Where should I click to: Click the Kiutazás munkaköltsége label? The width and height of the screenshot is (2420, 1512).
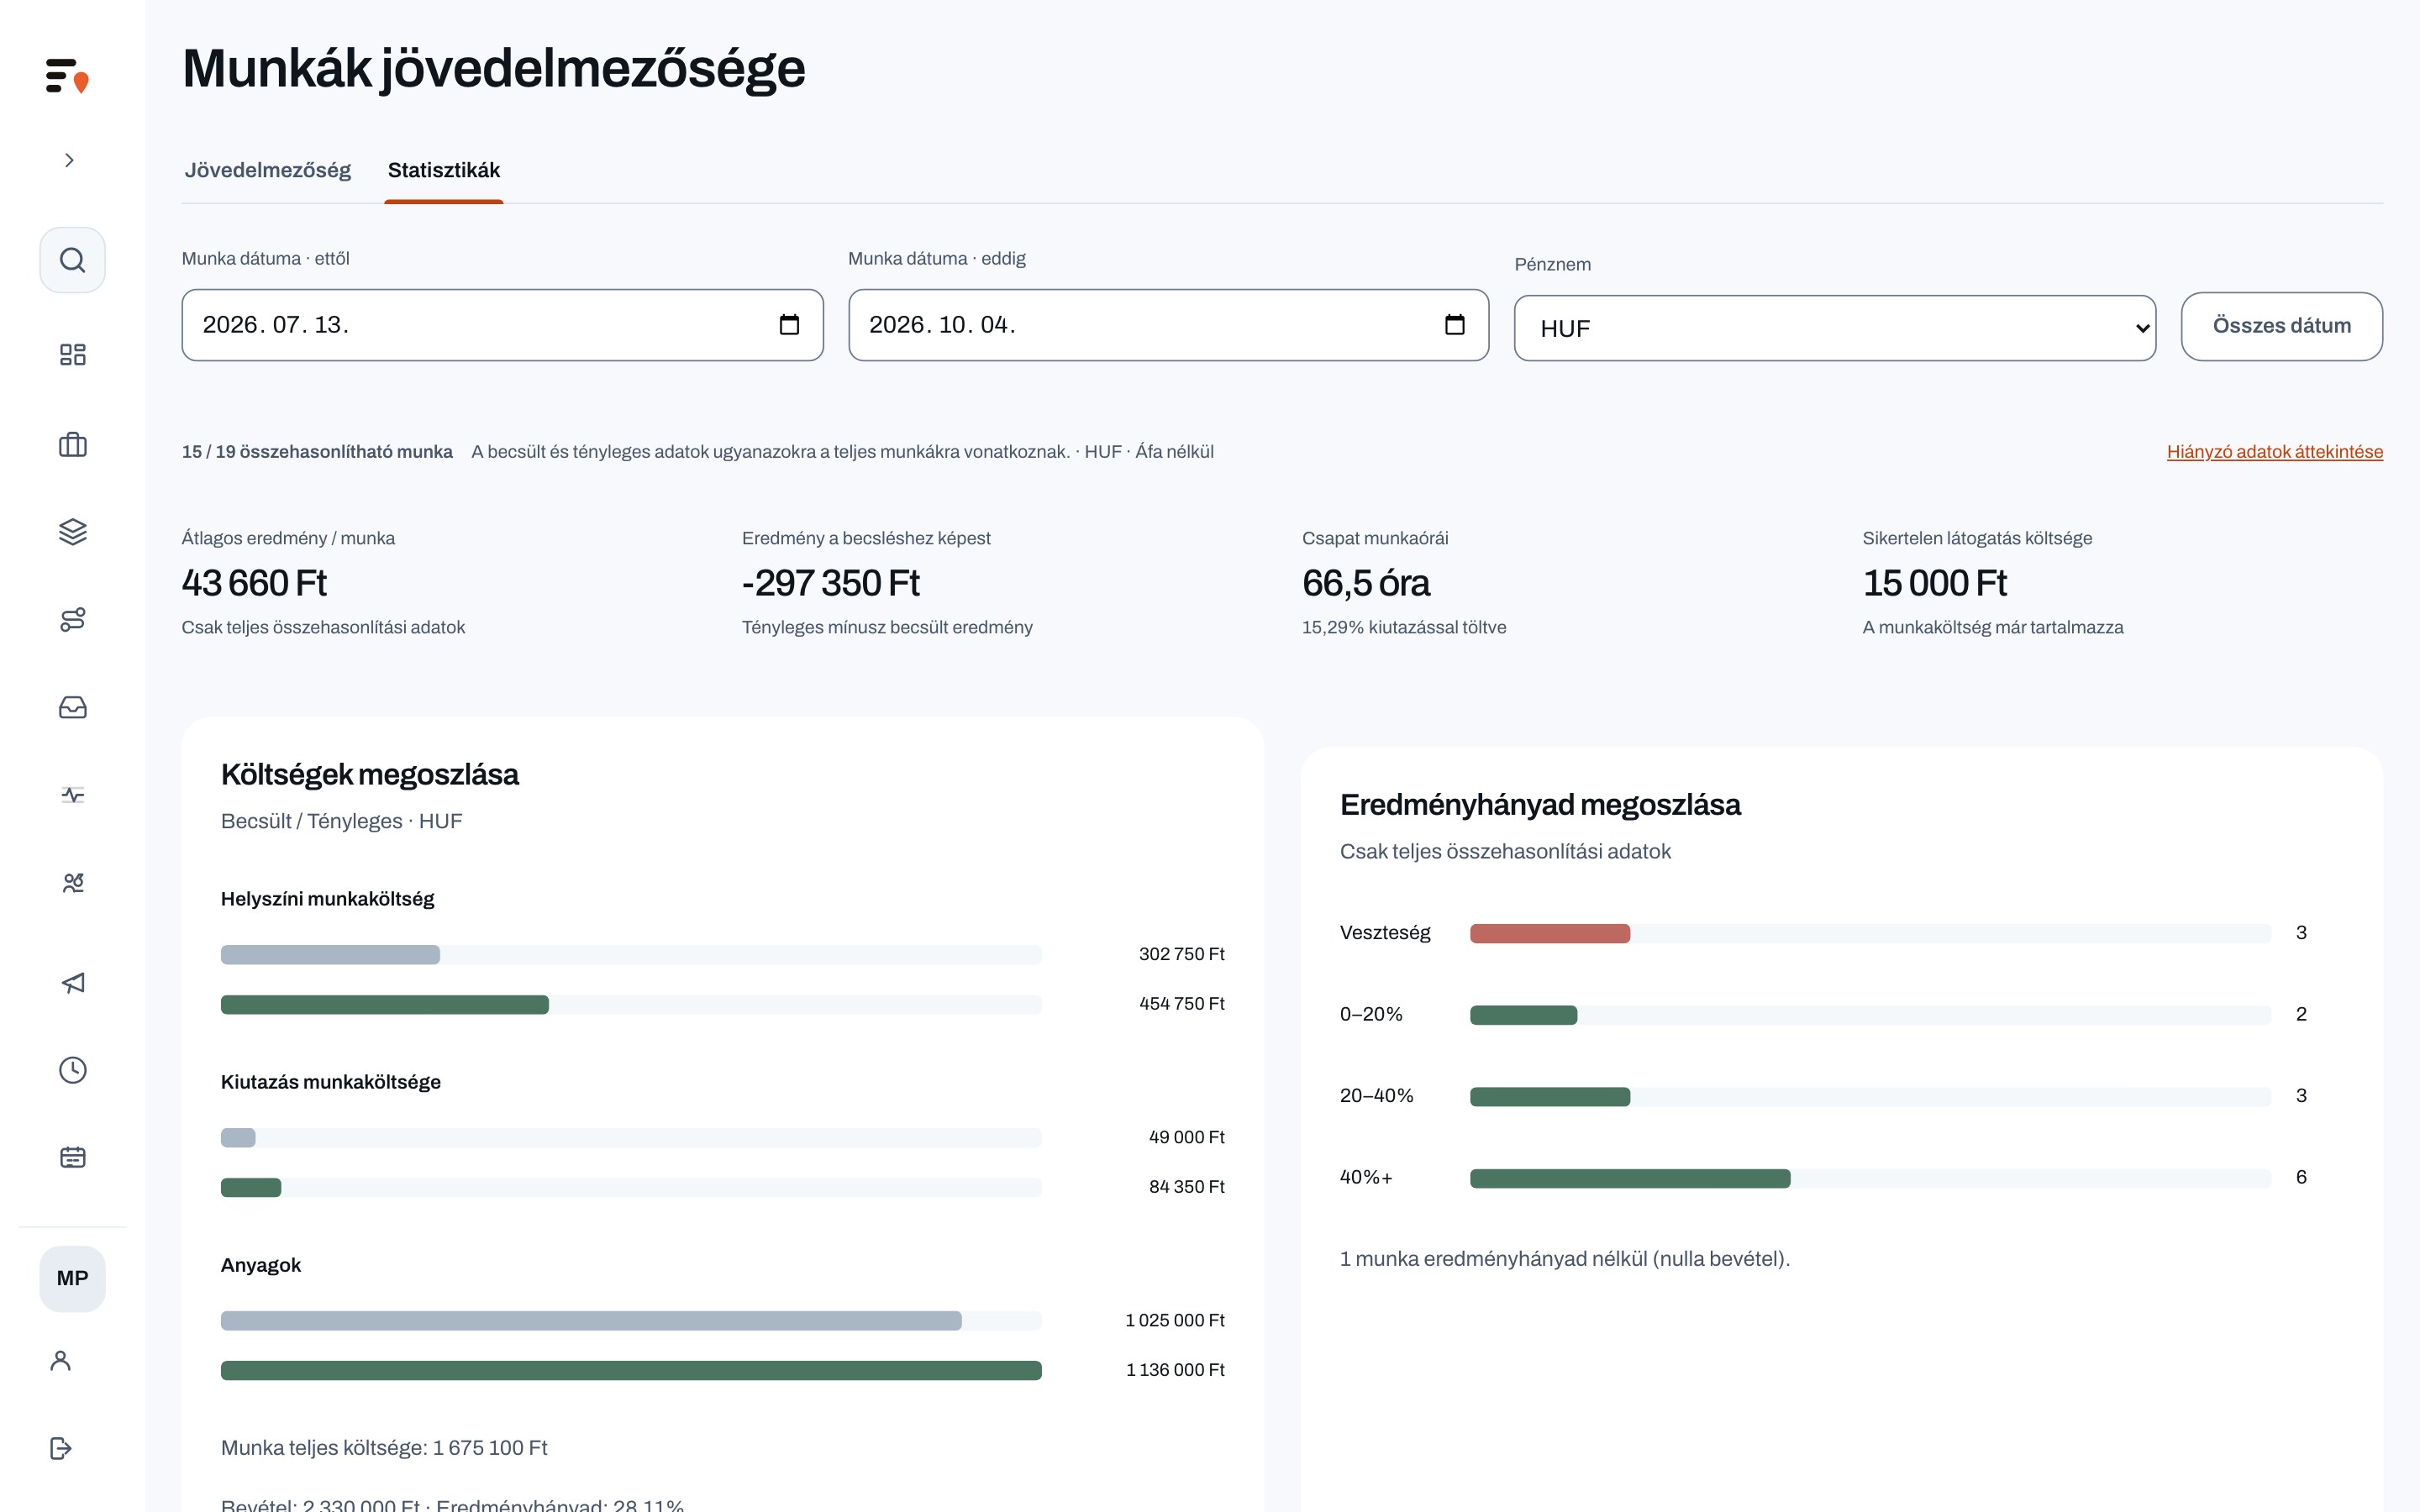pyautogui.click(x=331, y=1082)
